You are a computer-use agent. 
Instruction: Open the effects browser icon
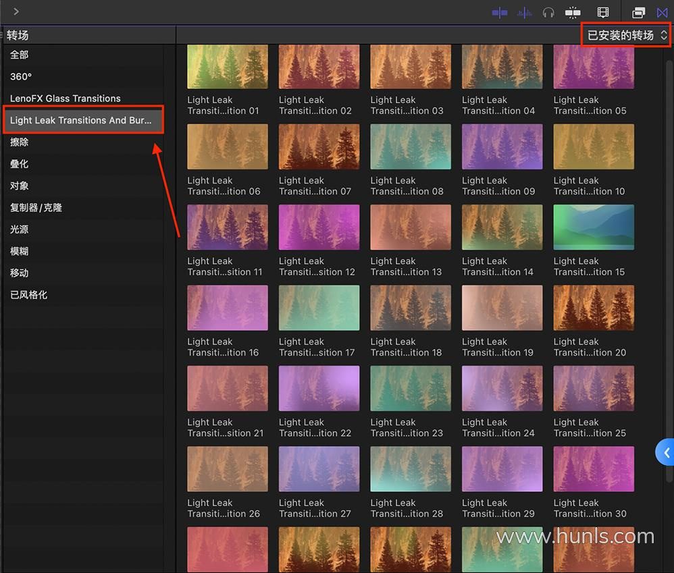[x=638, y=12]
